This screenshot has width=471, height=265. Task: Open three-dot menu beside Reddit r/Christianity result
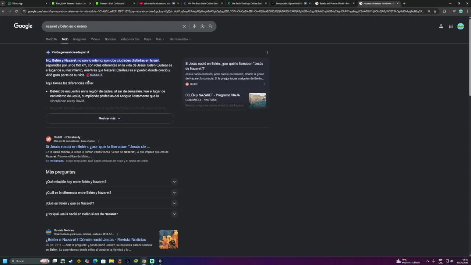pyautogui.click(x=98, y=141)
